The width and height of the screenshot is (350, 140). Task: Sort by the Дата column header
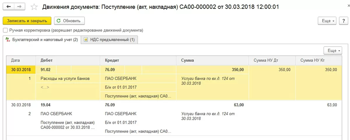(16, 60)
